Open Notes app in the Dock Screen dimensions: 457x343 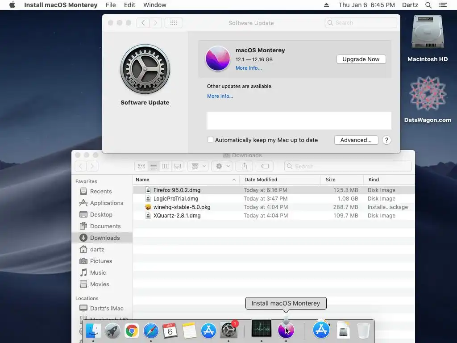189,330
